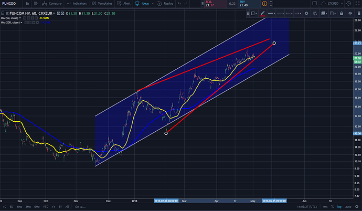Image resolution: width=362 pixels, height=211 pixels.
Task: Toggle the Ideas lightbulb button
Action: 142,4
